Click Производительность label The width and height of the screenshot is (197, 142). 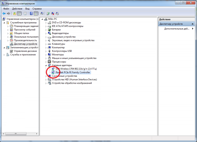[25, 40]
